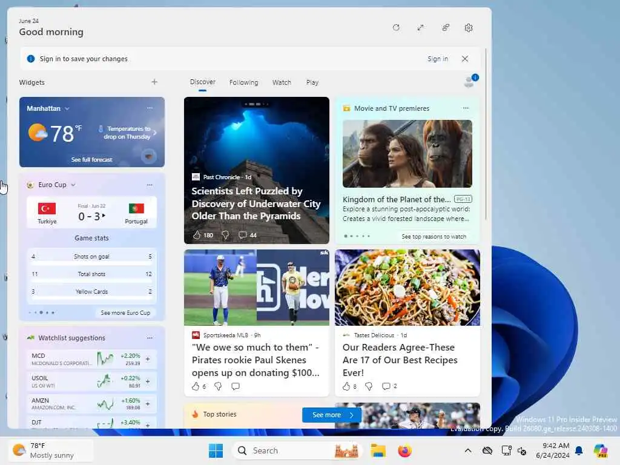Expand widgets board to full view

click(420, 28)
